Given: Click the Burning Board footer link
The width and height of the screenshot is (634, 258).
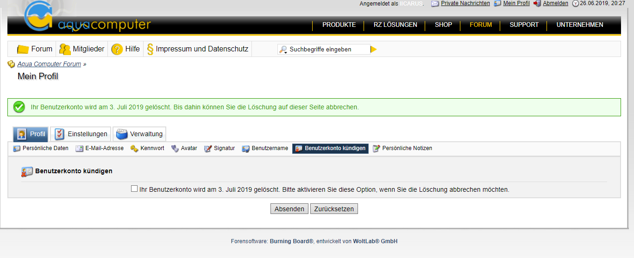Looking at the screenshot, I should click(292, 241).
